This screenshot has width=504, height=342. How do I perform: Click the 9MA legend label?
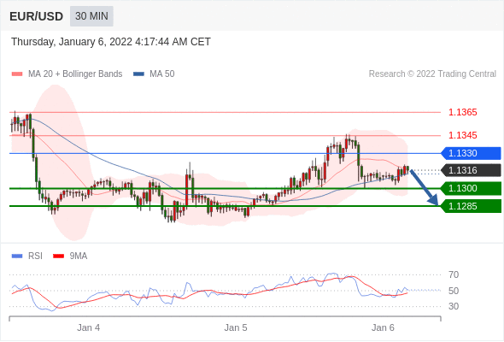[x=79, y=256]
